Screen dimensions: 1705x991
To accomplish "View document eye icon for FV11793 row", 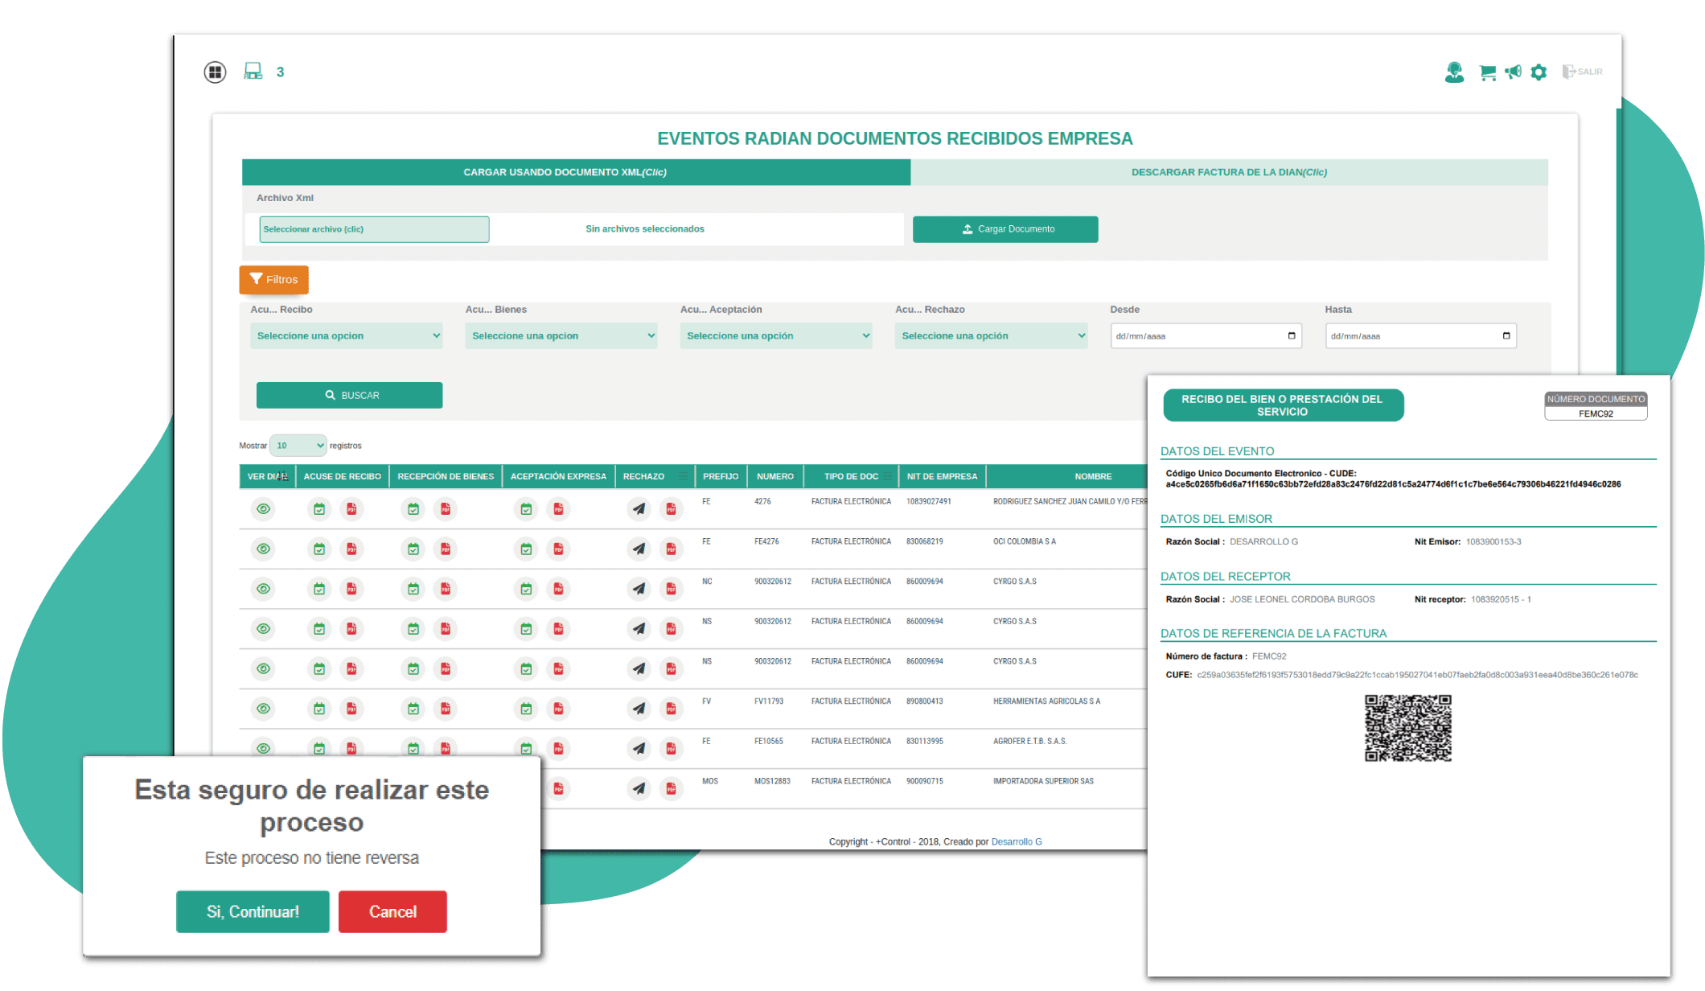I will [263, 709].
